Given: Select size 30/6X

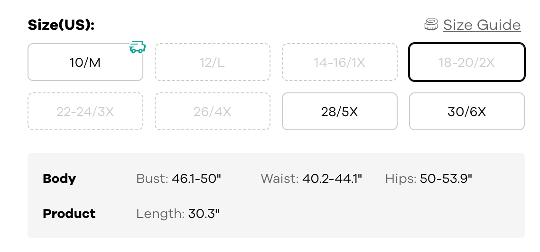Looking at the screenshot, I should coord(466,111).
